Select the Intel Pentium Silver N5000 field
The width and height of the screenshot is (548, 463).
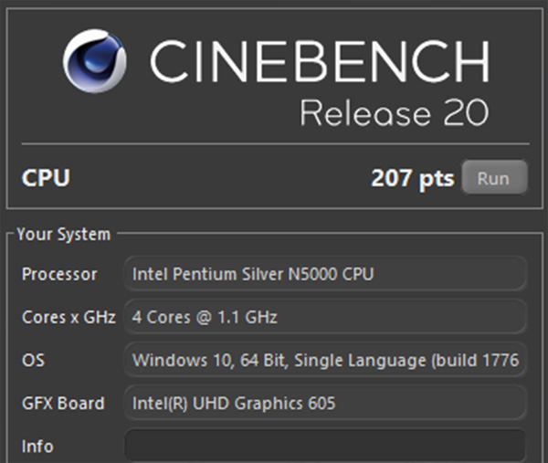(324, 274)
